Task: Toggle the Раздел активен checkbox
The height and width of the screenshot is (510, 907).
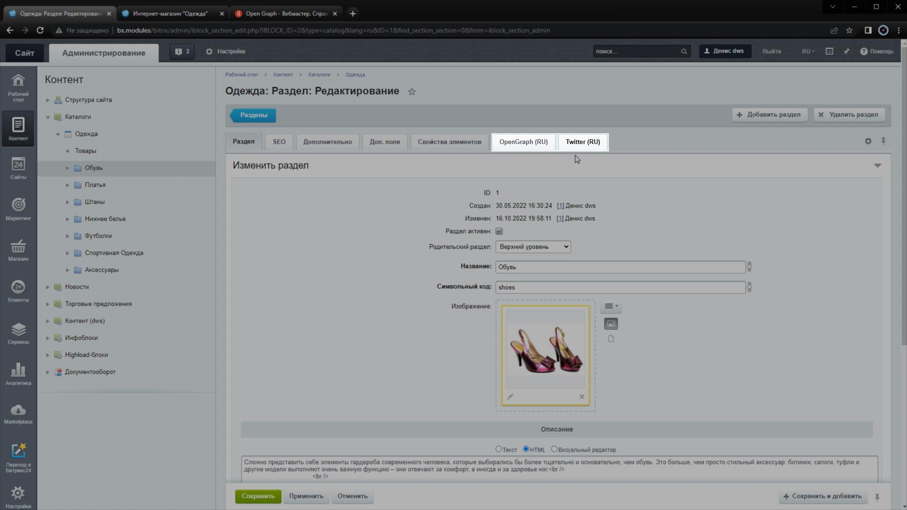Action: pyautogui.click(x=499, y=231)
